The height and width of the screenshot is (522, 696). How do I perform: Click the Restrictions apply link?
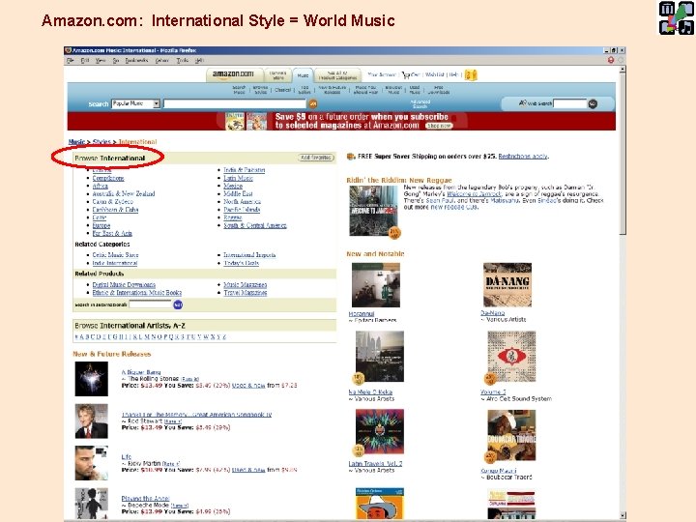[x=523, y=157]
